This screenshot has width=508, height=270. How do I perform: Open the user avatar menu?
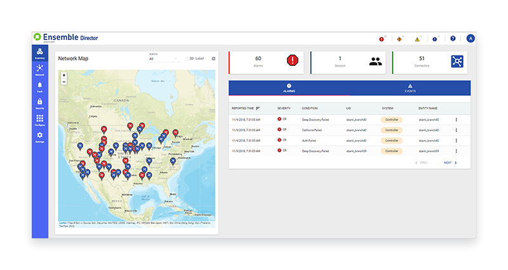pyautogui.click(x=471, y=39)
